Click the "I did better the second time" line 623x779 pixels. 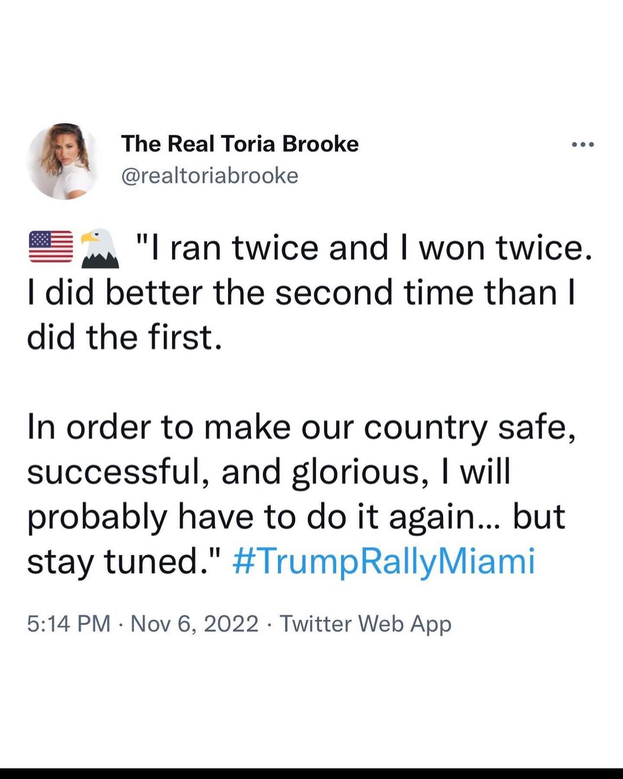point(301,293)
